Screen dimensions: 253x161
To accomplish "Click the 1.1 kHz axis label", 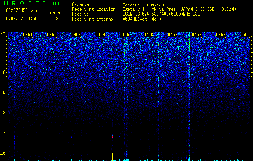I will (x=3, y=52).
